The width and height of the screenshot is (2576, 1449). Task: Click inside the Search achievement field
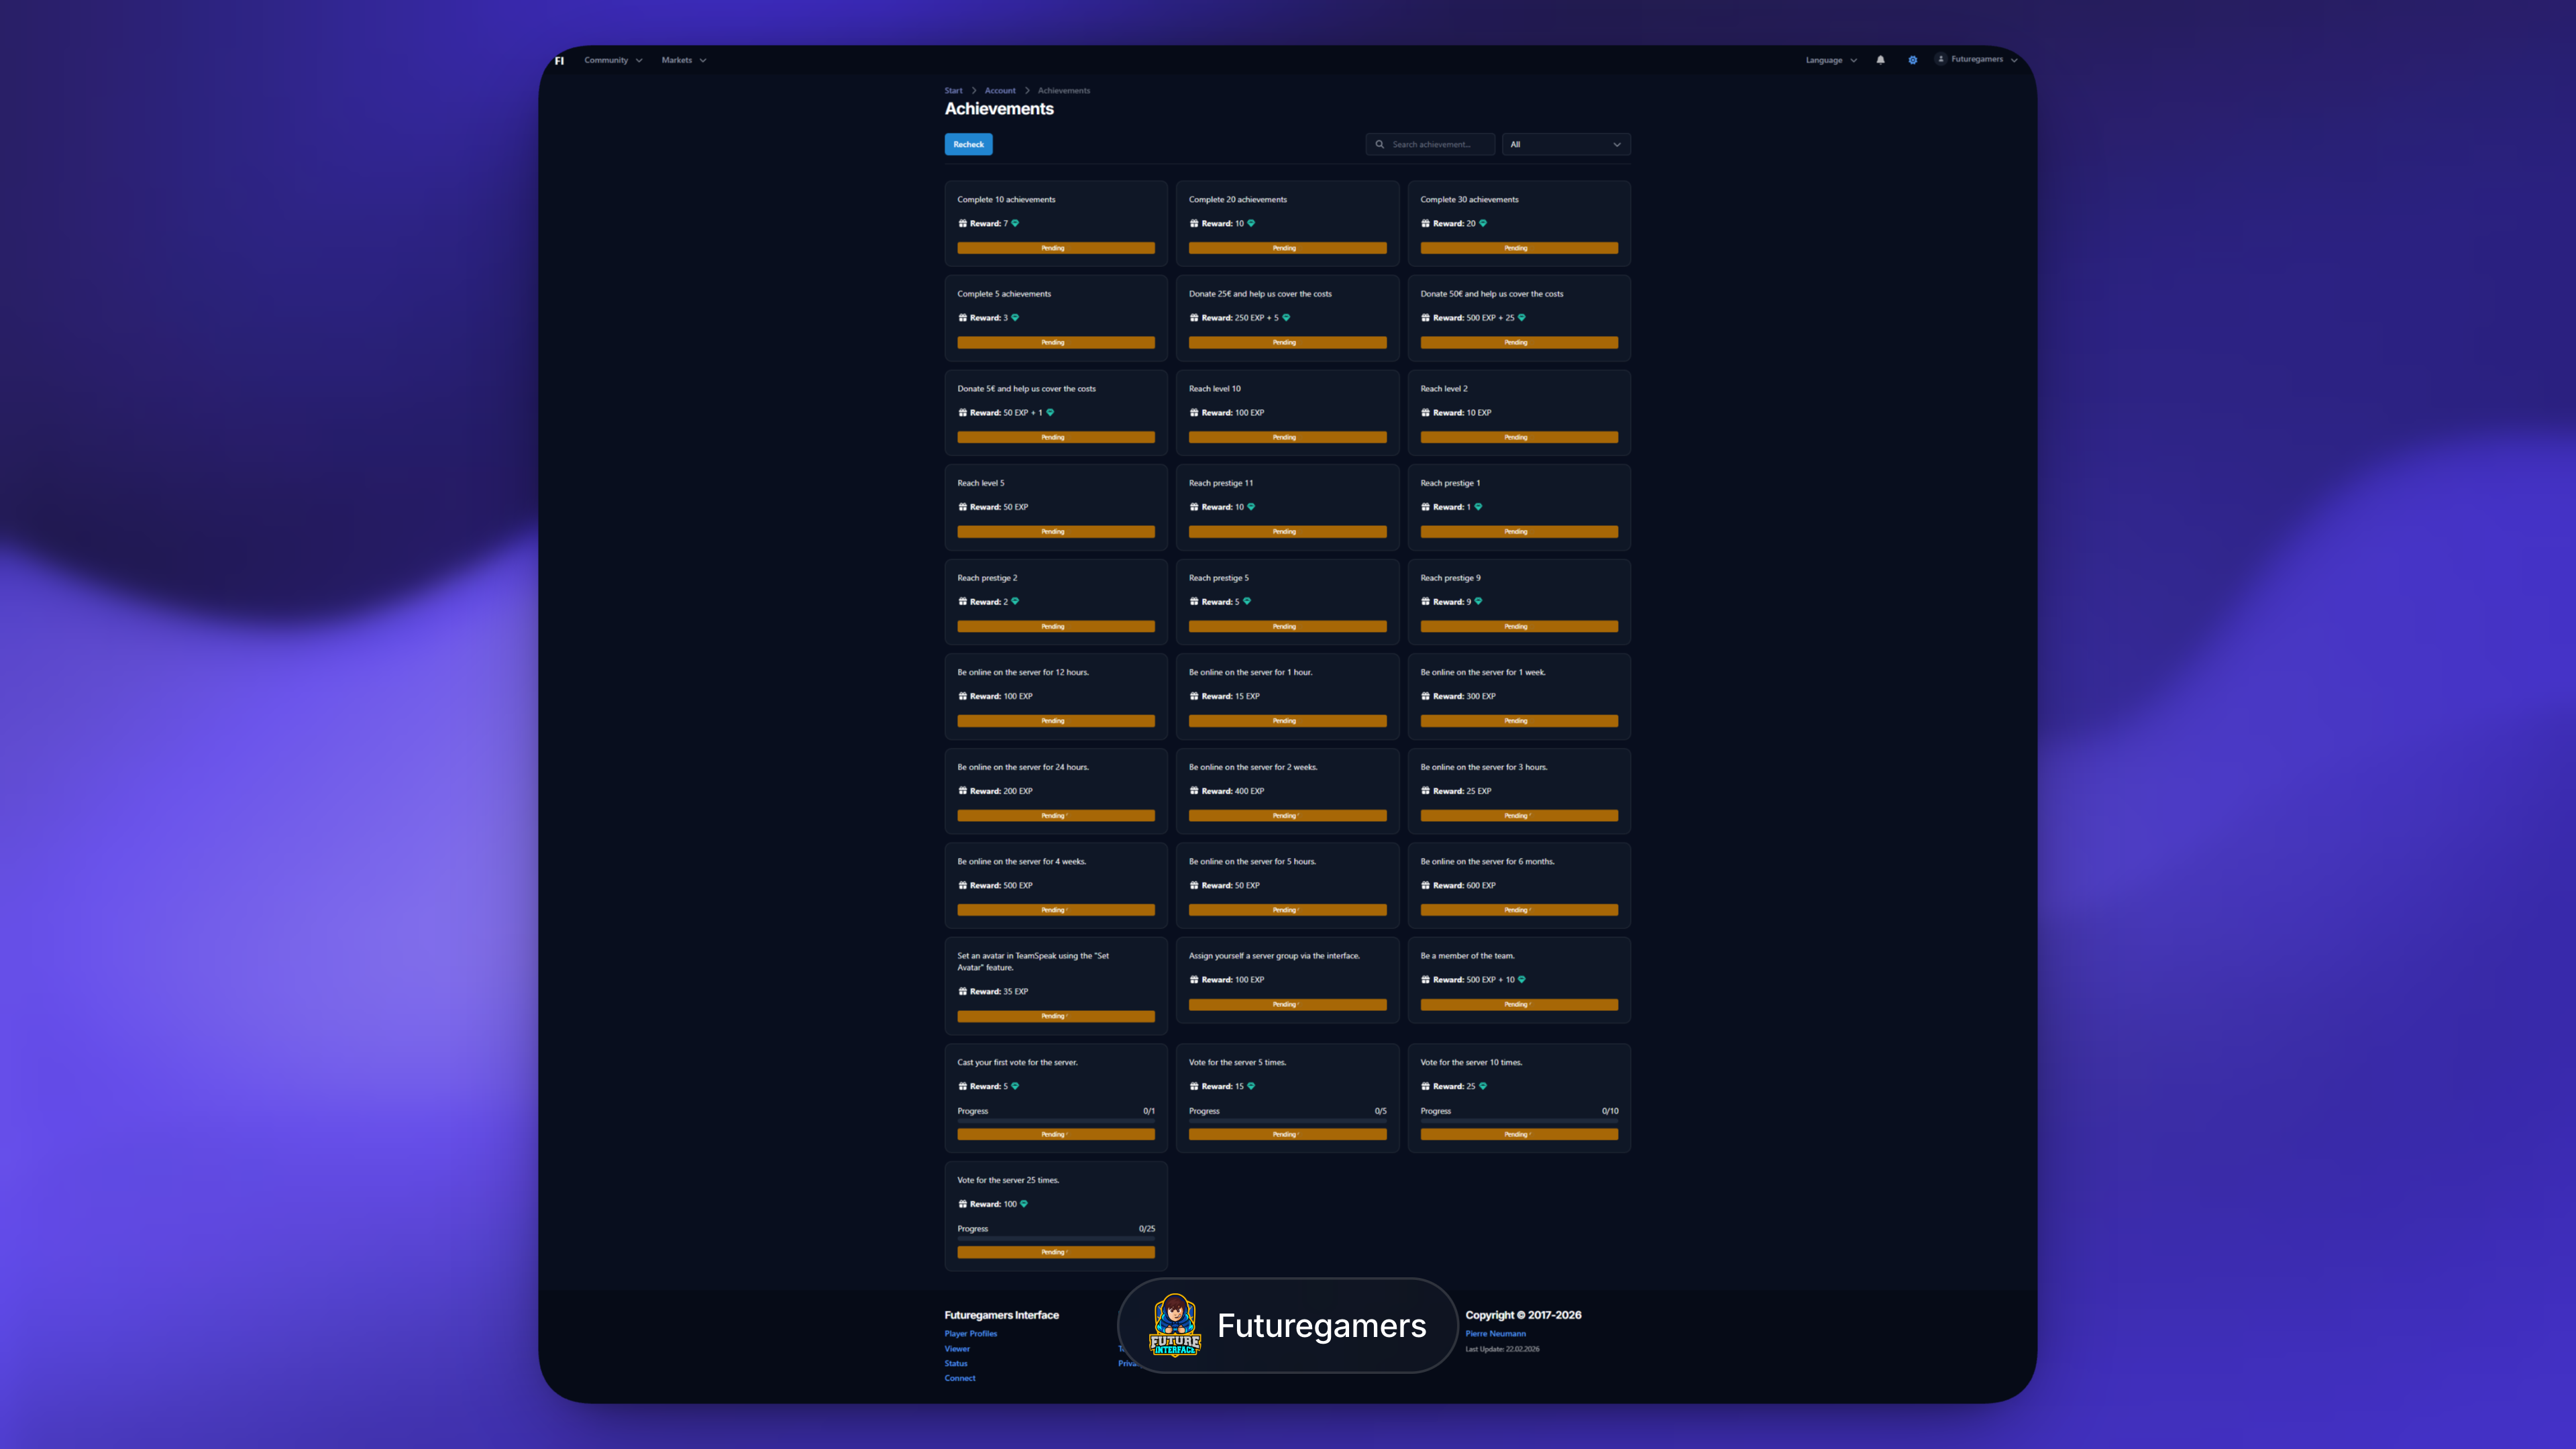1435,144
